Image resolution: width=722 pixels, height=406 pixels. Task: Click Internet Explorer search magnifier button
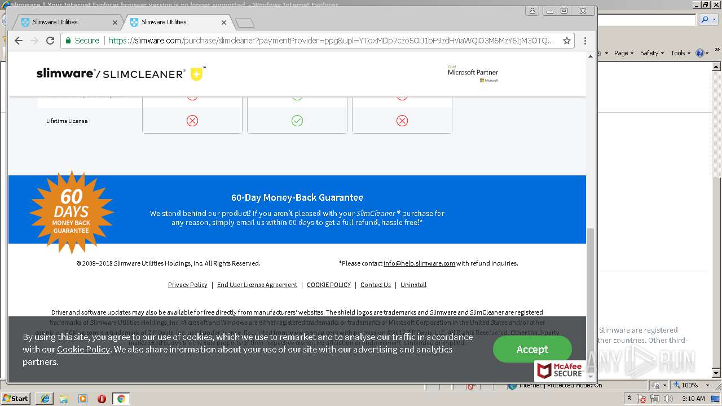pos(705,20)
